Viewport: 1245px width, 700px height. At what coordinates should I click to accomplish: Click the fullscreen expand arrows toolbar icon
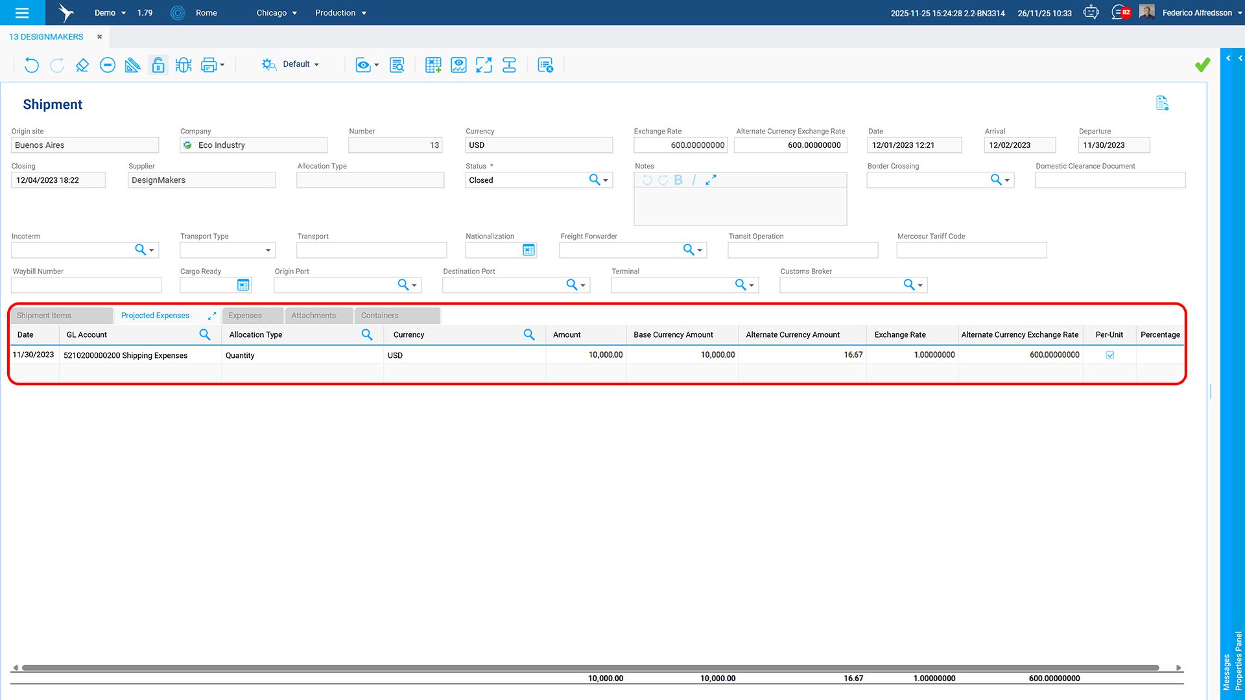pyautogui.click(x=484, y=65)
